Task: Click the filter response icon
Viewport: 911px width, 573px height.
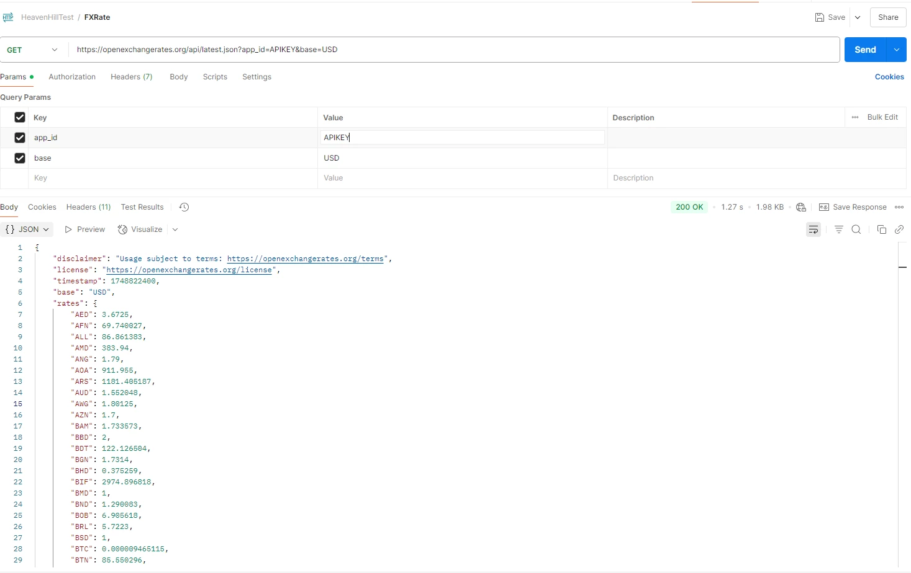Action: tap(839, 229)
